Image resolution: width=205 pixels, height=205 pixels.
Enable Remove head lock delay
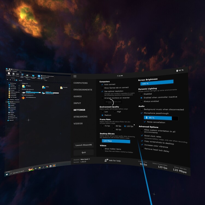click(142, 148)
